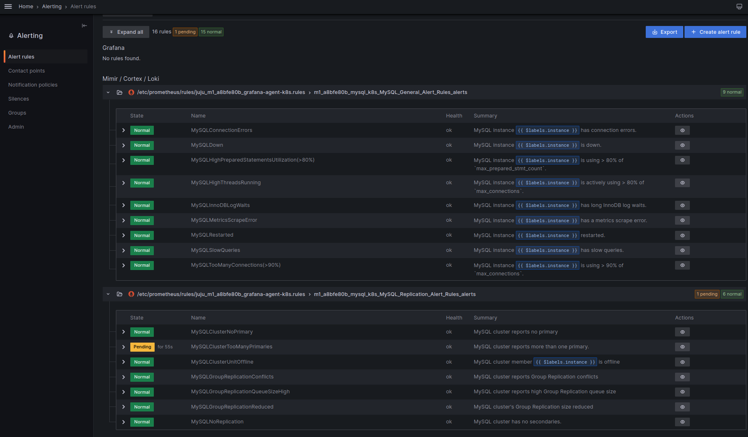Open the Notification policies page
Screen dimensions: 748x437
coord(33,85)
